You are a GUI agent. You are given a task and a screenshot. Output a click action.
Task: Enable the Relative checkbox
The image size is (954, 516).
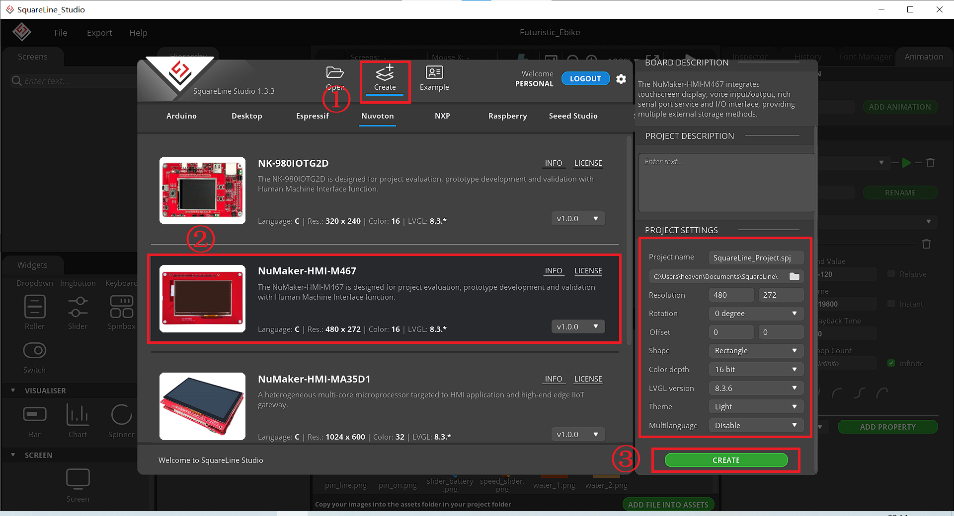pos(891,274)
